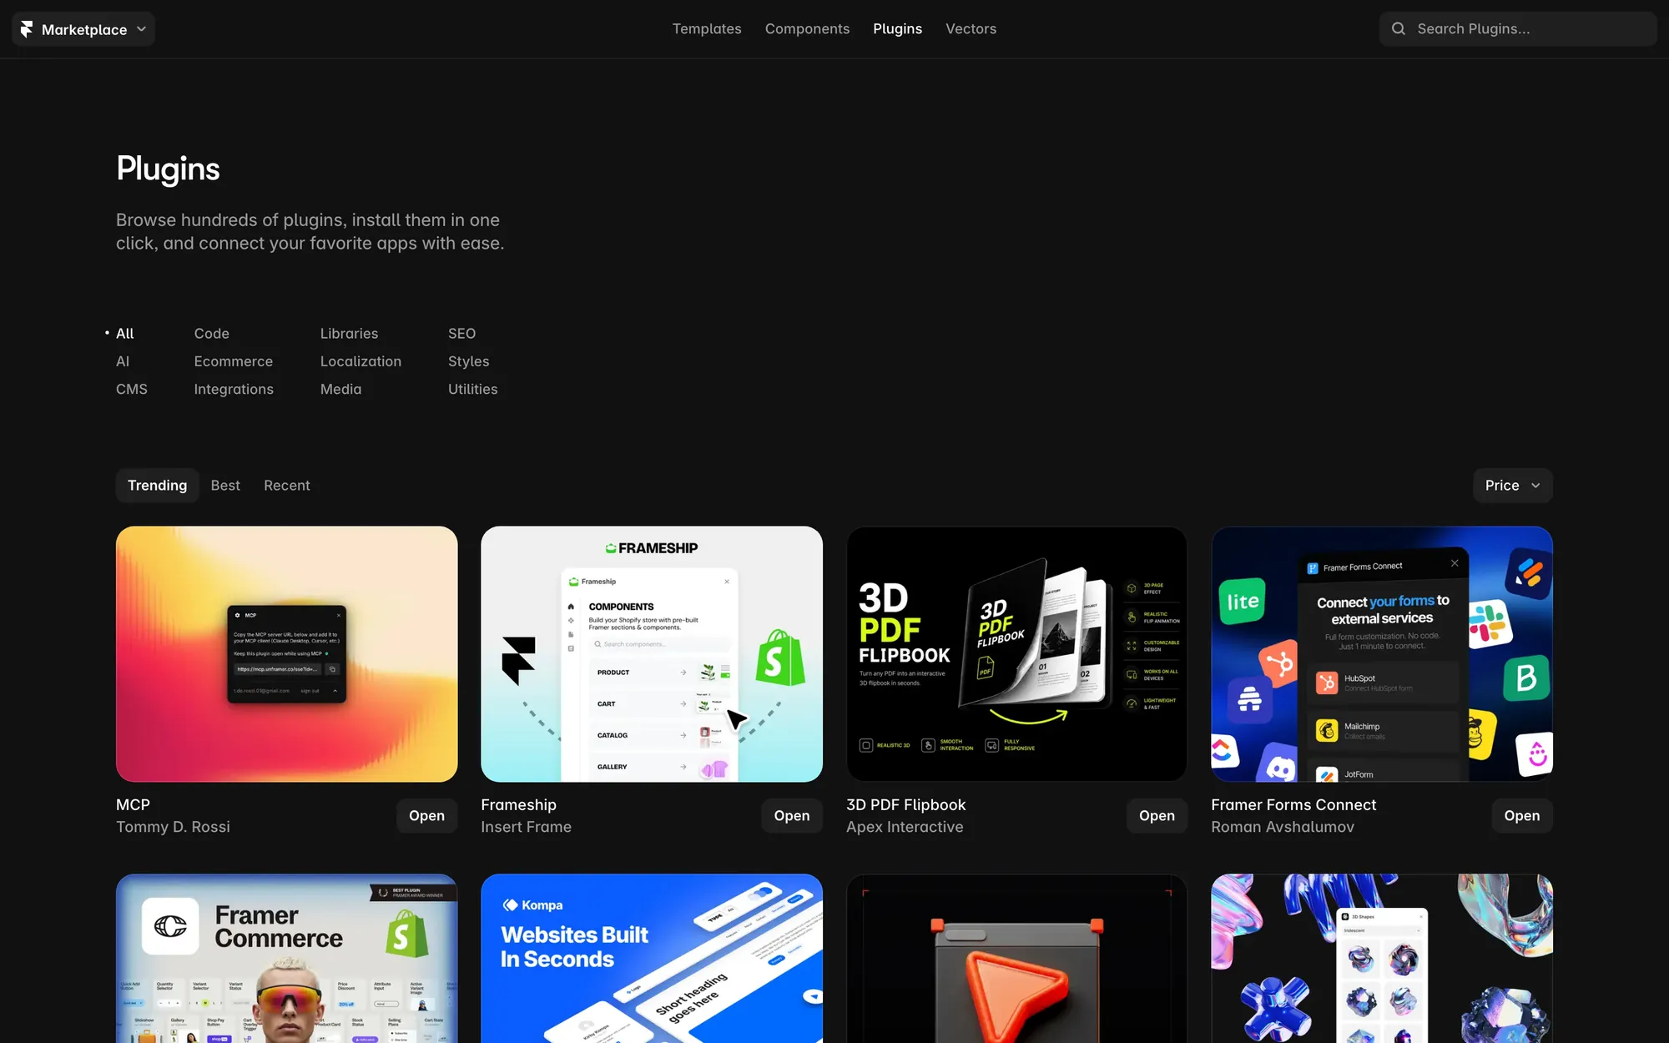Select the All category filter

point(124,334)
